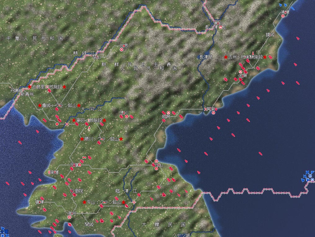Select the bridge icon on the 大同江 river mouth
Image resolution: width=315 pixels, height=237 pixels.
(x=67, y=124)
